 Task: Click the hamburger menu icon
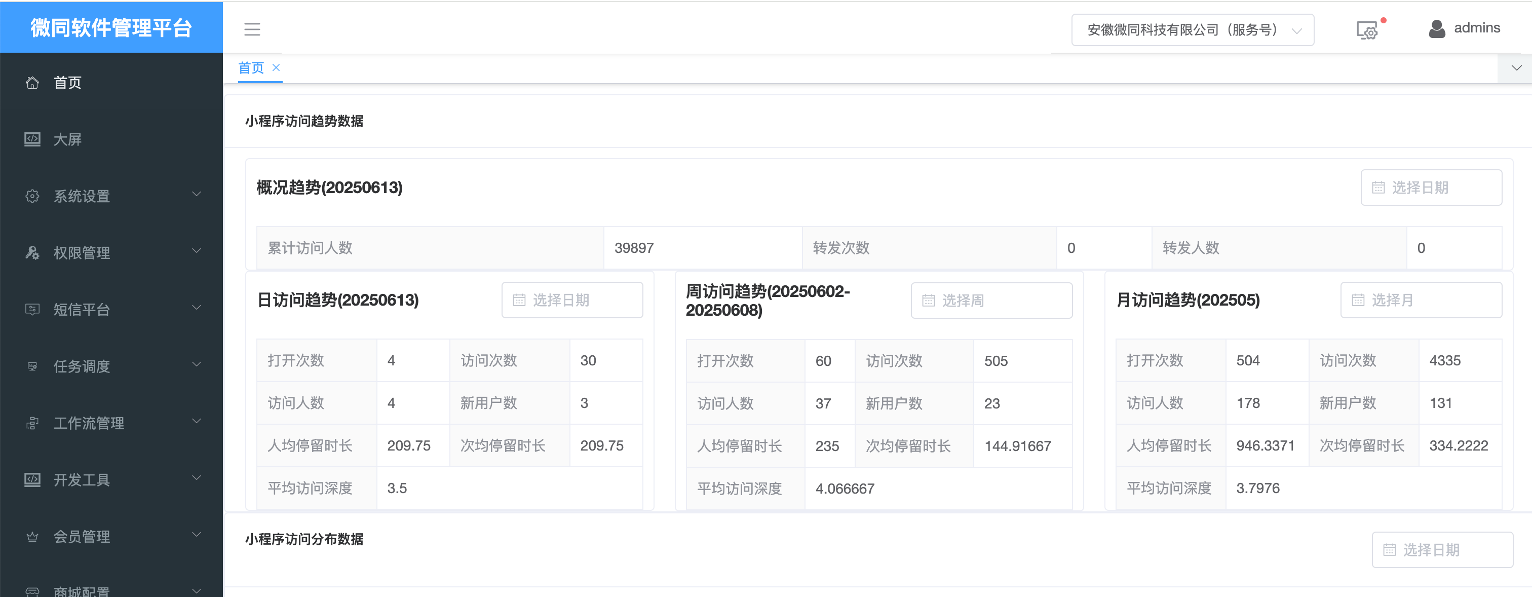point(252,29)
